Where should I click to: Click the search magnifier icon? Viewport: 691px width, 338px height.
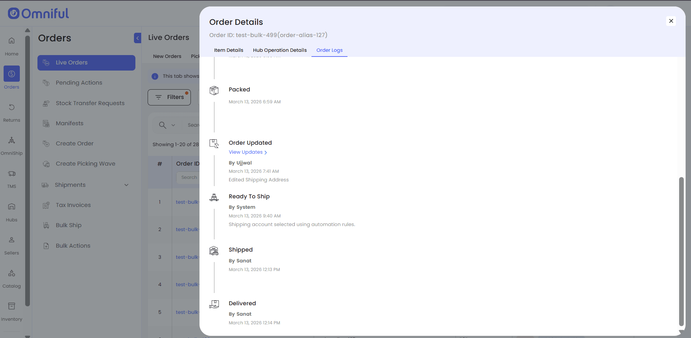point(162,125)
